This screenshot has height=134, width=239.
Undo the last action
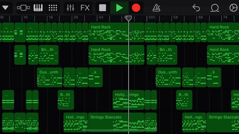click(196, 7)
